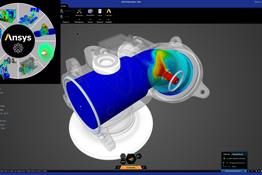Edit the 0 Pa pressure field
Viewport: 262px width, 175px height.
[x=4, y=128]
